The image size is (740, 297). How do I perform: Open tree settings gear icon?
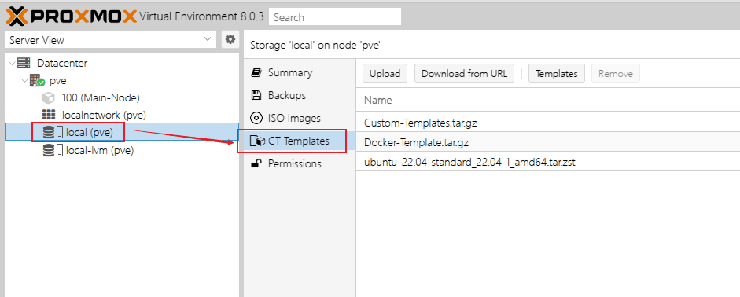click(x=230, y=40)
